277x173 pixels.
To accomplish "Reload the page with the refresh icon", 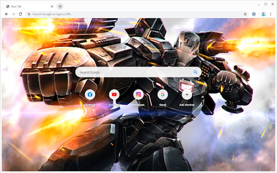I will pyautogui.click(x=21, y=14).
